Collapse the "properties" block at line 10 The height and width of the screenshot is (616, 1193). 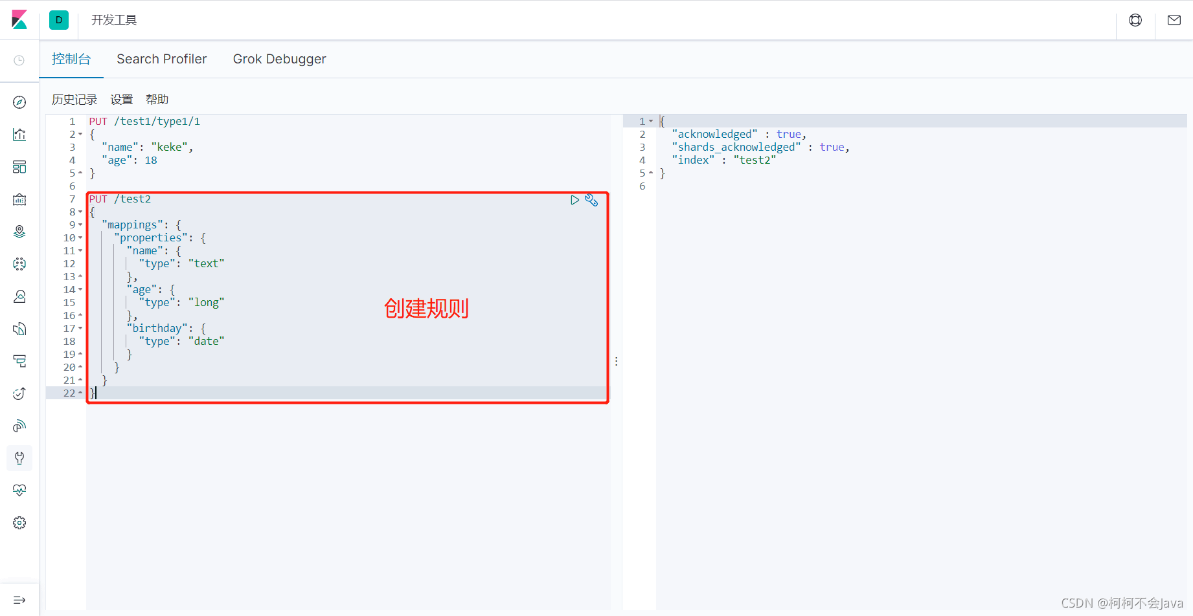[80, 238]
